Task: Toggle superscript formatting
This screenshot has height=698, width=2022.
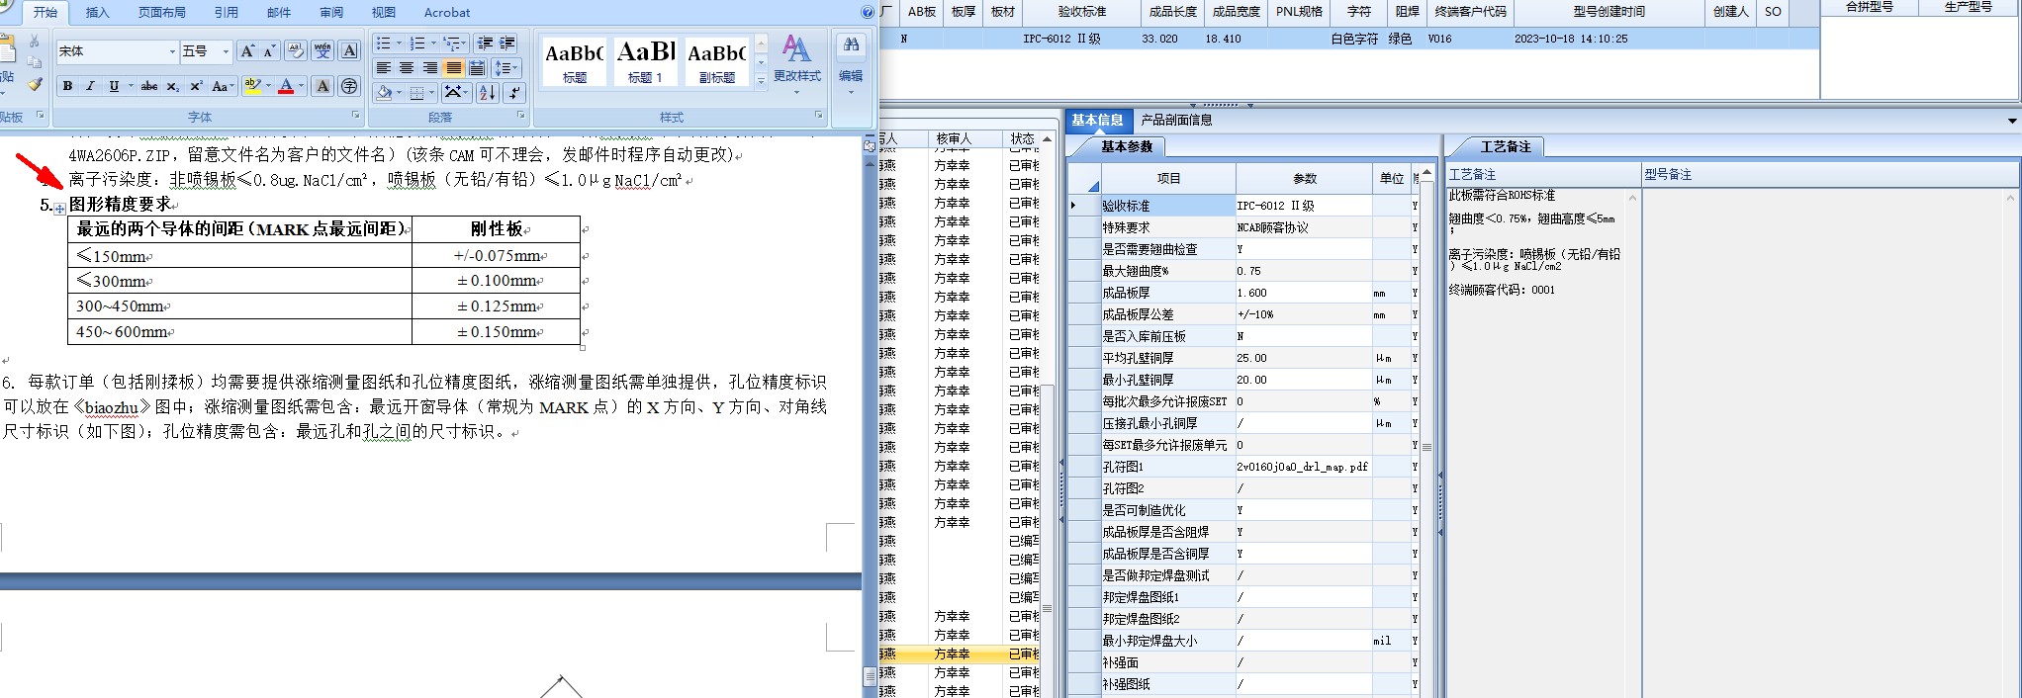Action: click(196, 87)
